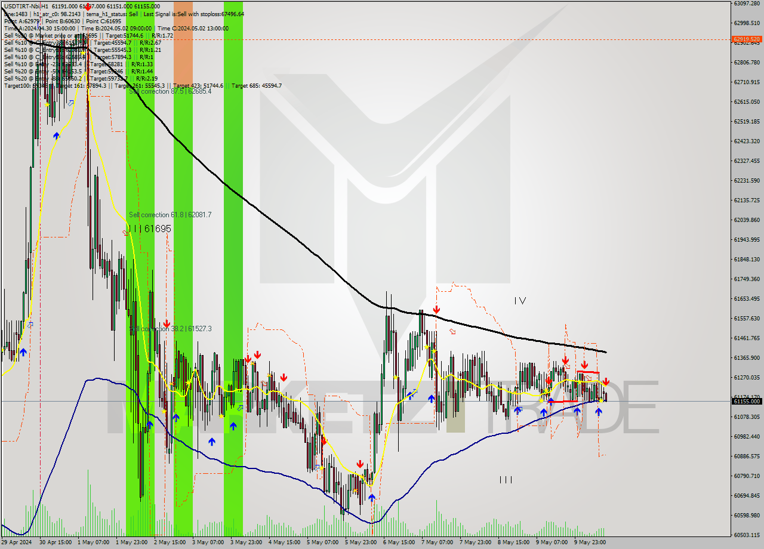Click the '2 May 15:00' time label
This screenshot has height=549, width=764.
coord(170,542)
